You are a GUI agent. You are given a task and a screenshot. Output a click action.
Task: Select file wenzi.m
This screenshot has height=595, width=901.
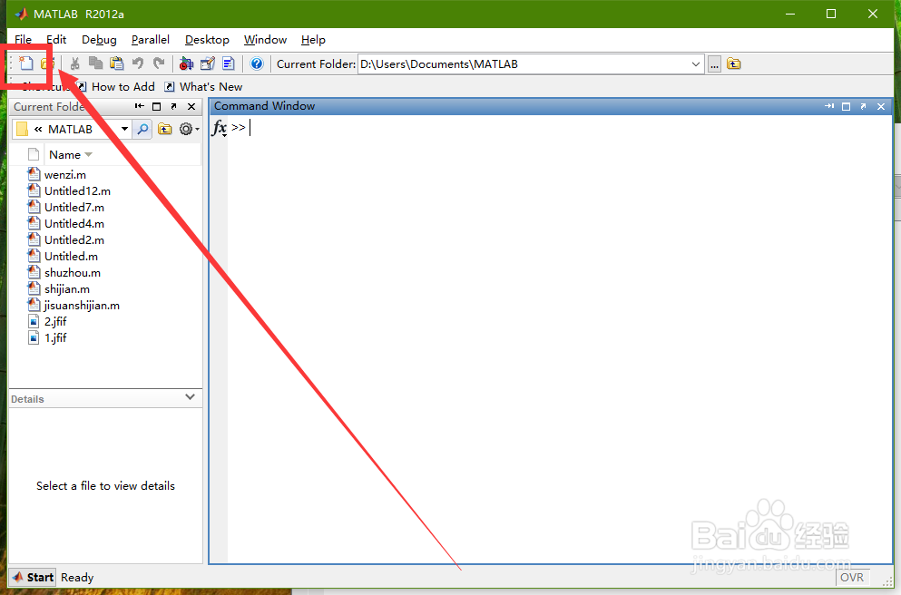[x=65, y=174]
